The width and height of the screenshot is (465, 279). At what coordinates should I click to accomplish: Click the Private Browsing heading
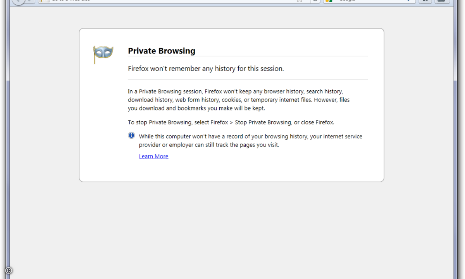(162, 51)
